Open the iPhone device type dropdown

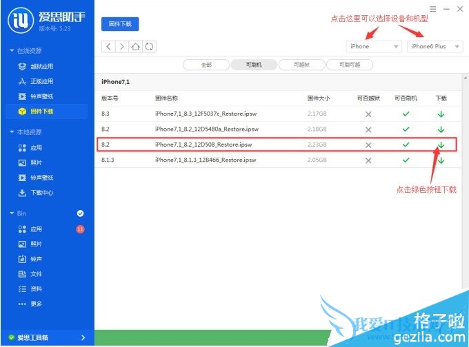tap(374, 46)
